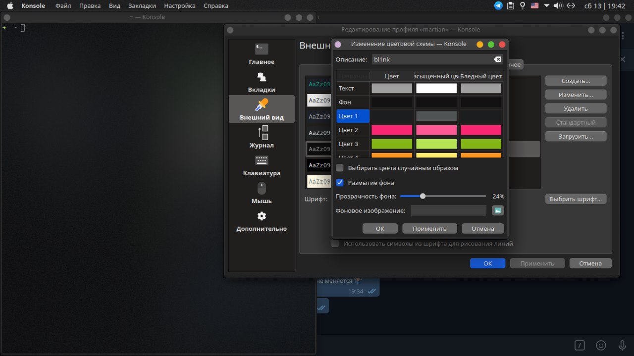Viewport: 634px width, 356px height.
Task: Pick the Фон normal color swatch
Action: pyautogui.click(x=392, y=102)
